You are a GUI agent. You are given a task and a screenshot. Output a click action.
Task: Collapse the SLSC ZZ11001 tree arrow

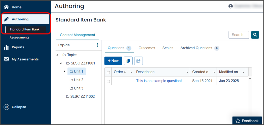(x=61, y=63)
